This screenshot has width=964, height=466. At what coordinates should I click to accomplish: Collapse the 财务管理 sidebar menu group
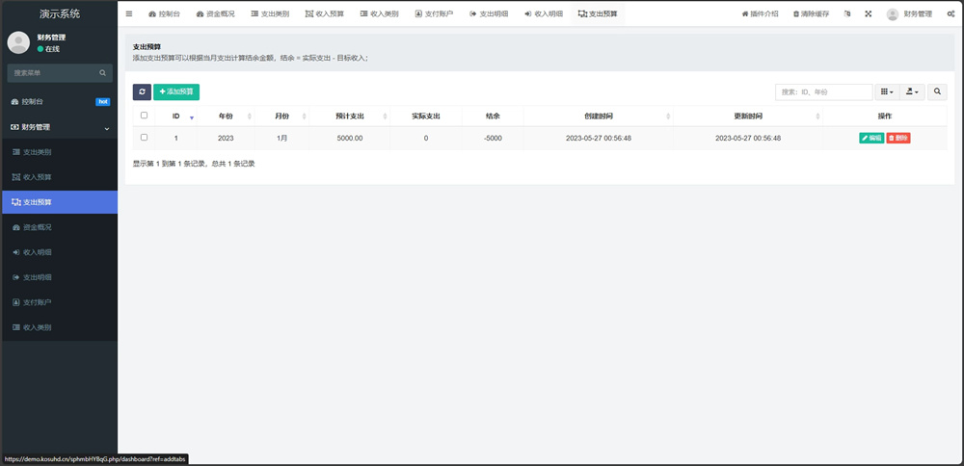pos(60,127)
